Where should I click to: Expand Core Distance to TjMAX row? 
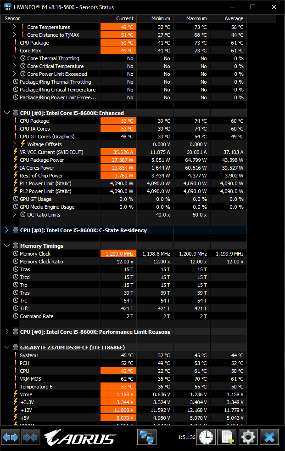(14, 34)
